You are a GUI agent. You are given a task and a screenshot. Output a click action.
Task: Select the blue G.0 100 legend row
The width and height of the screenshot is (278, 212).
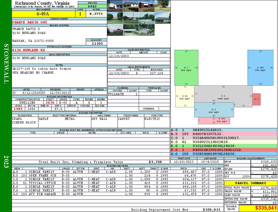(224, 154)
